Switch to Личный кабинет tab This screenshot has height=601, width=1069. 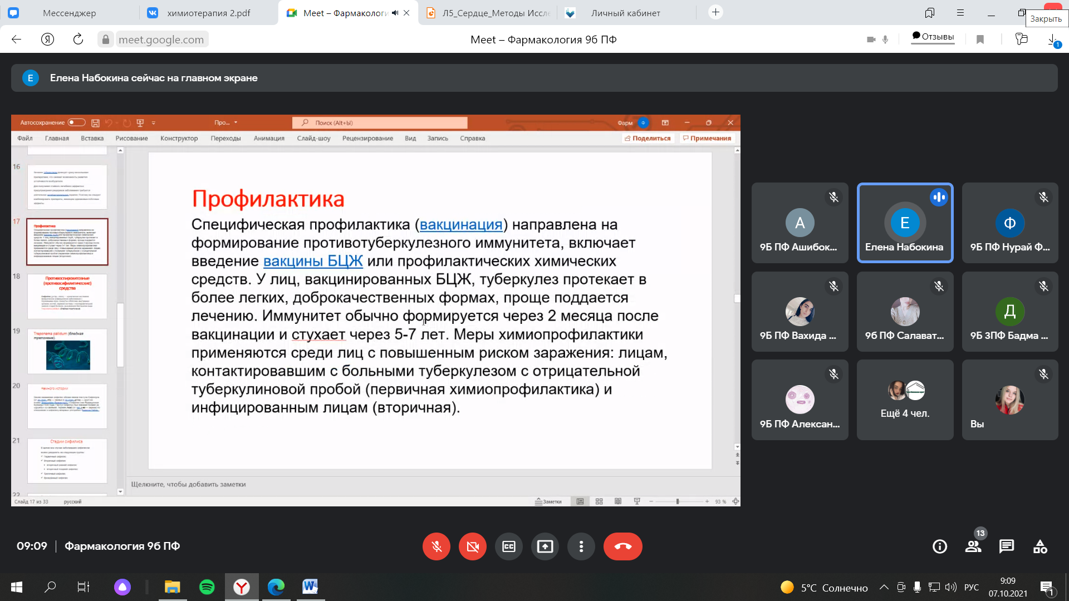pos(626,13)
